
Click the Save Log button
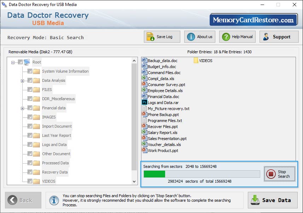point(162,37)
